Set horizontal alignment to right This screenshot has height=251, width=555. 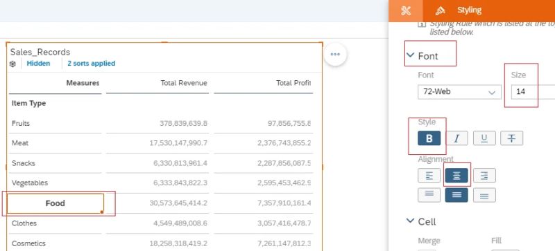pyautogui.click(x=484, y=176)
